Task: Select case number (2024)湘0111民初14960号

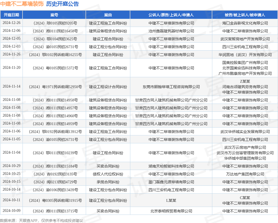Action: pyautogui.click(x=55, y=116)
